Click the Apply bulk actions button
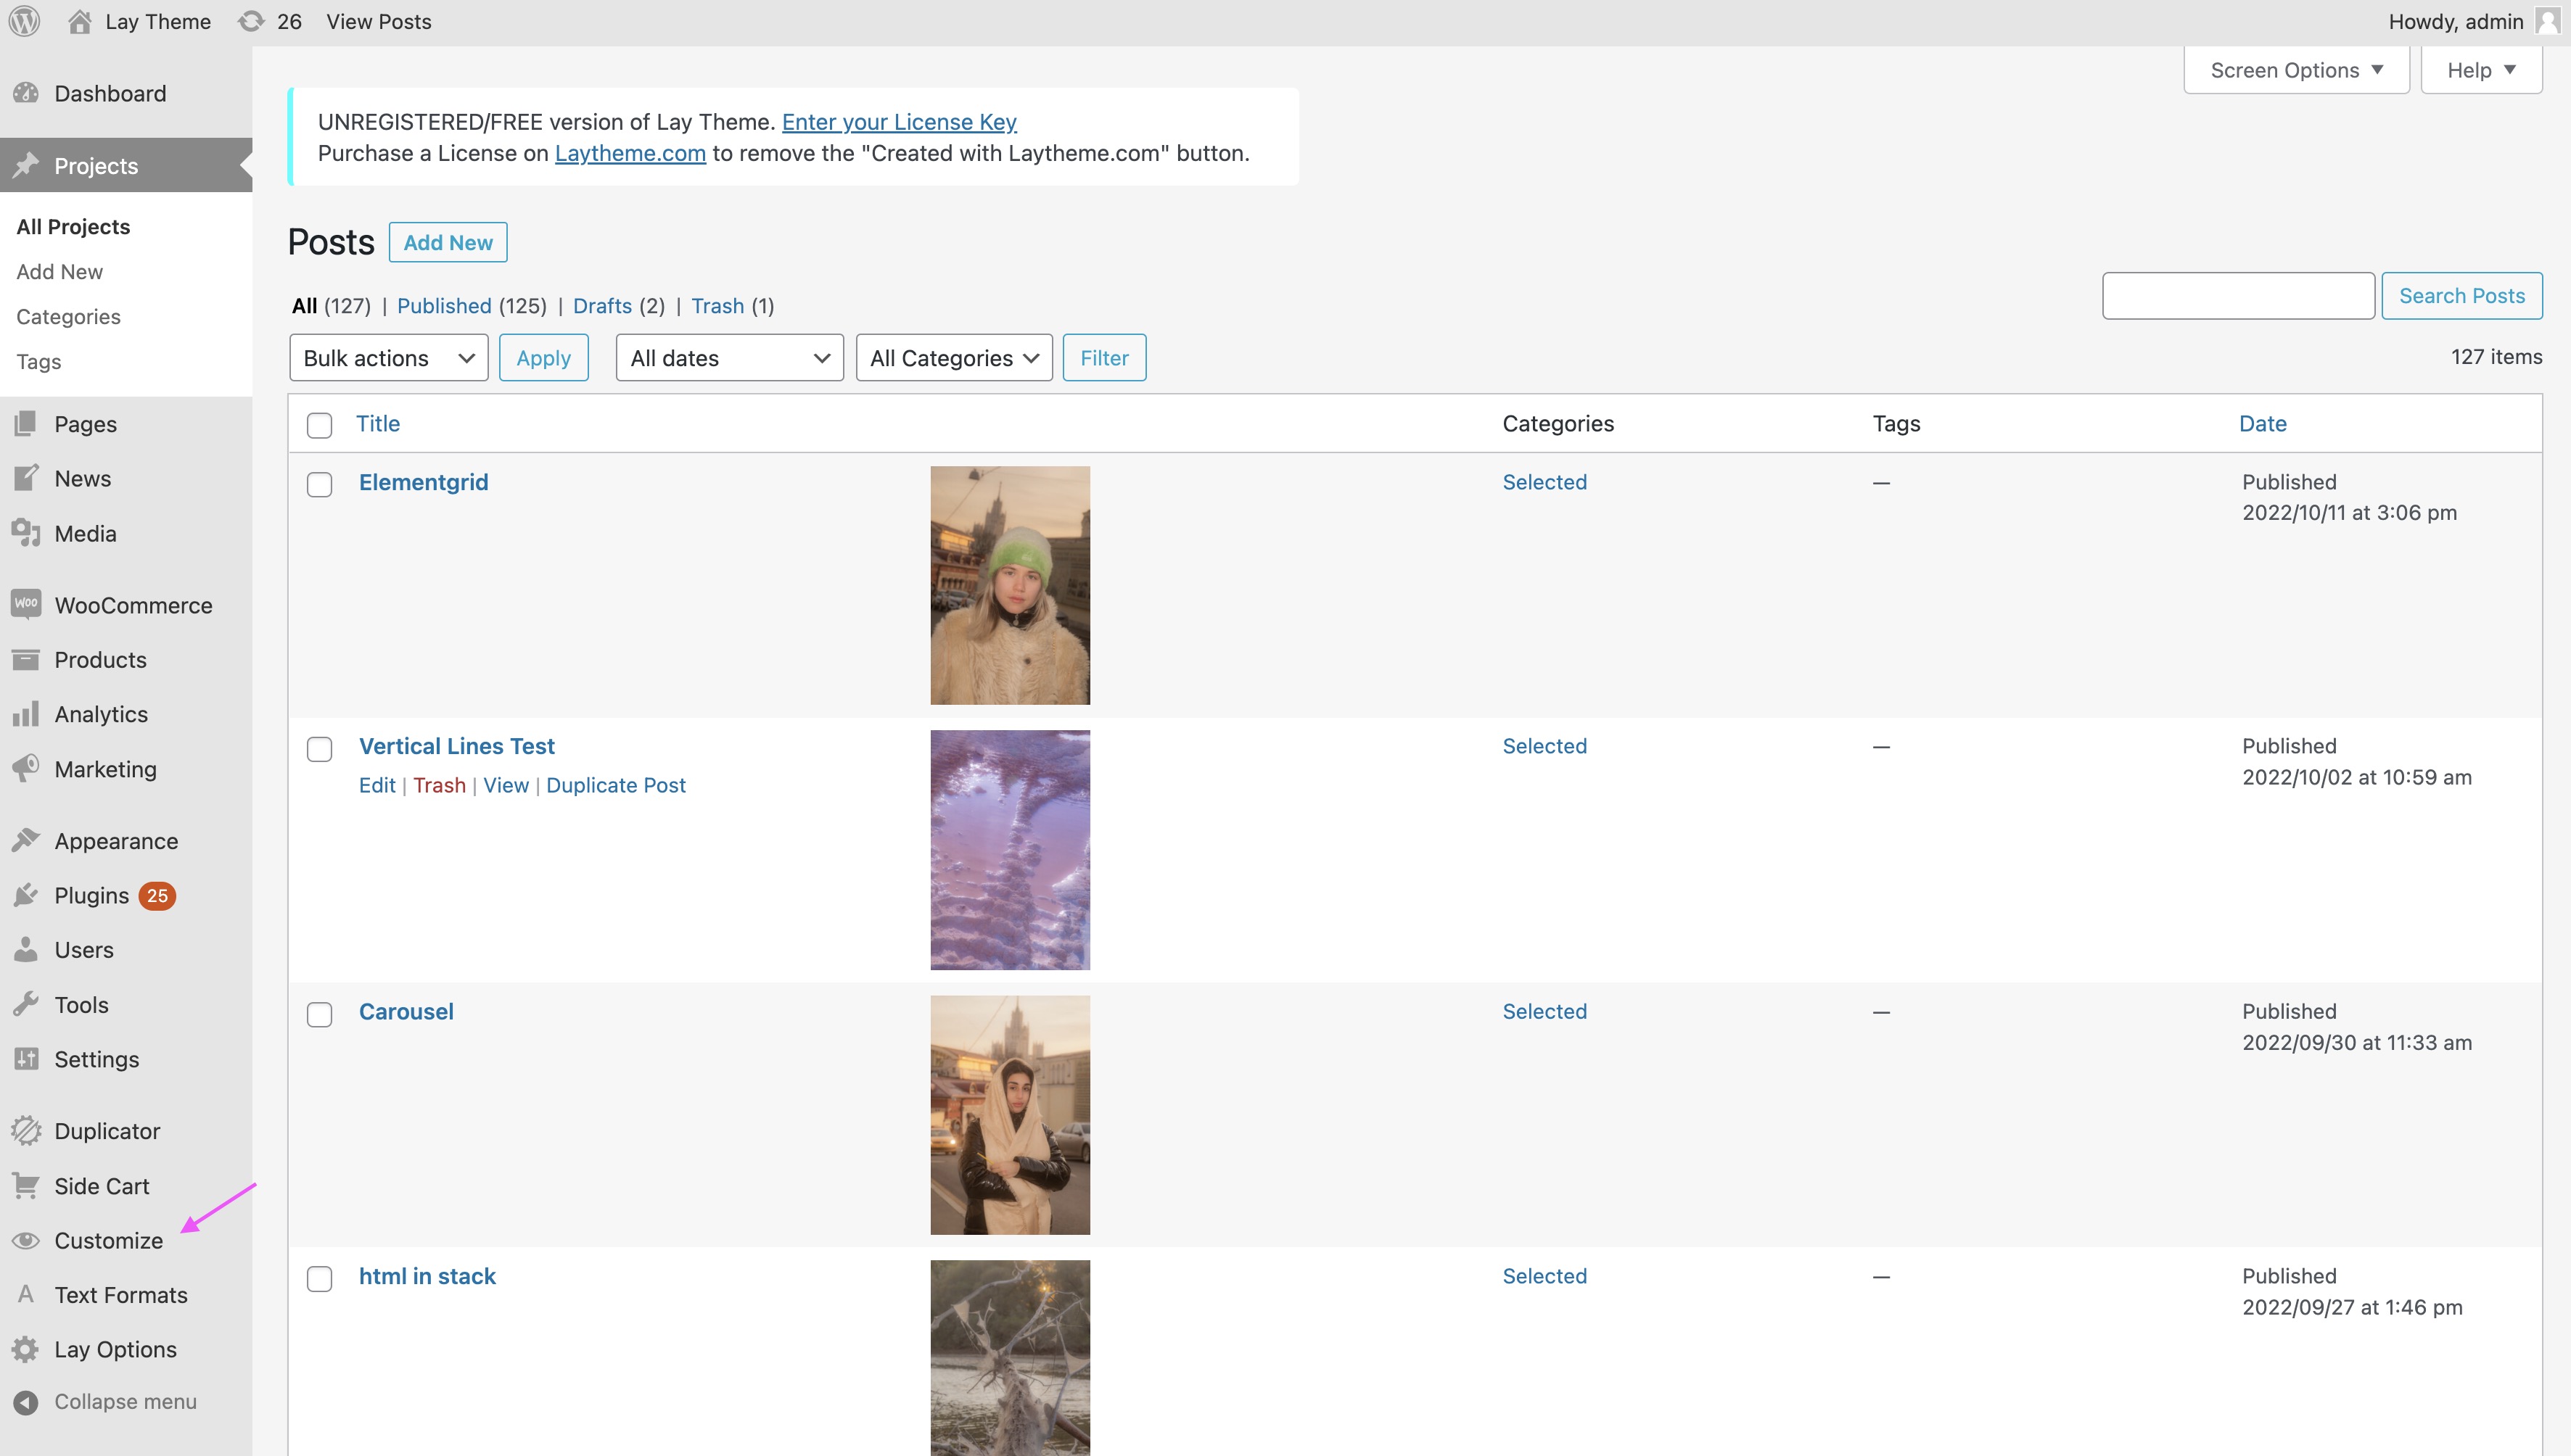This screenshot has height=1456, width=2571. click(x=543, y=357)
